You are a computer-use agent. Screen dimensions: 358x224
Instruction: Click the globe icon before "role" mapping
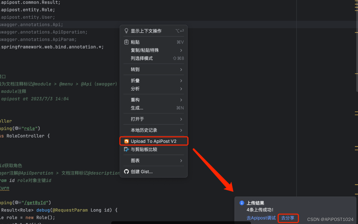[17, 128]
